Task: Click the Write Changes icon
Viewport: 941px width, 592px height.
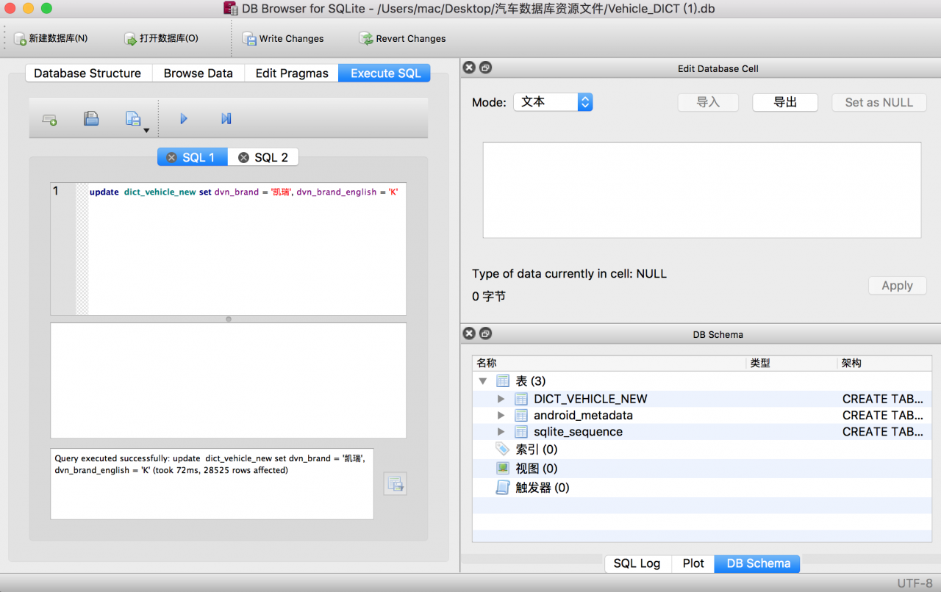Action: (x=250, y=38)
